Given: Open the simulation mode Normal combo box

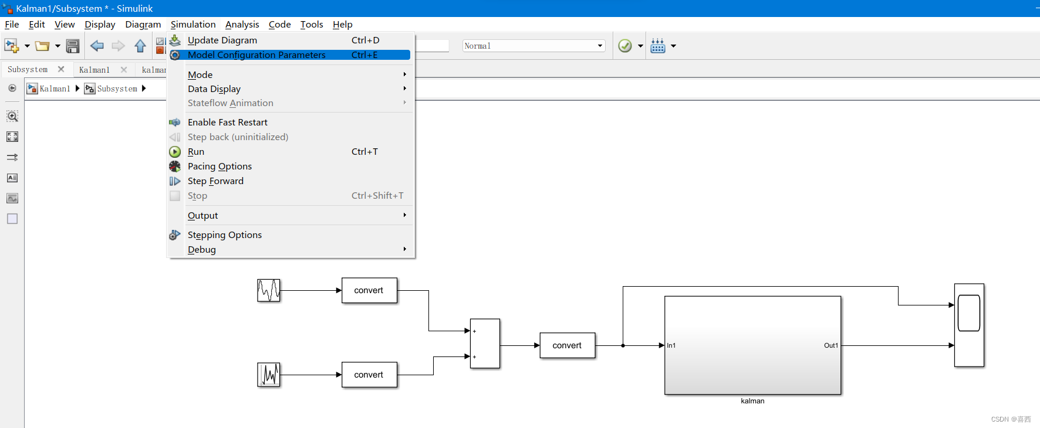Looking at the screenshot, I should 533,46.
